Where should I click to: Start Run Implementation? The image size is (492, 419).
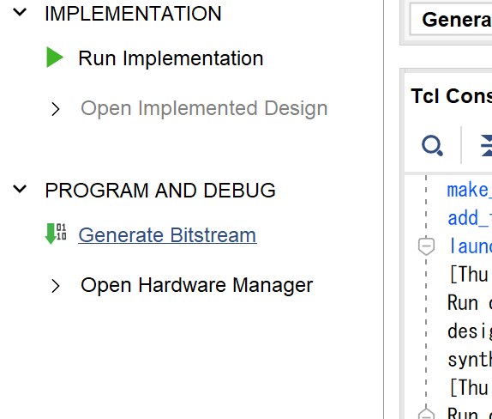click(x=171, y=58)
